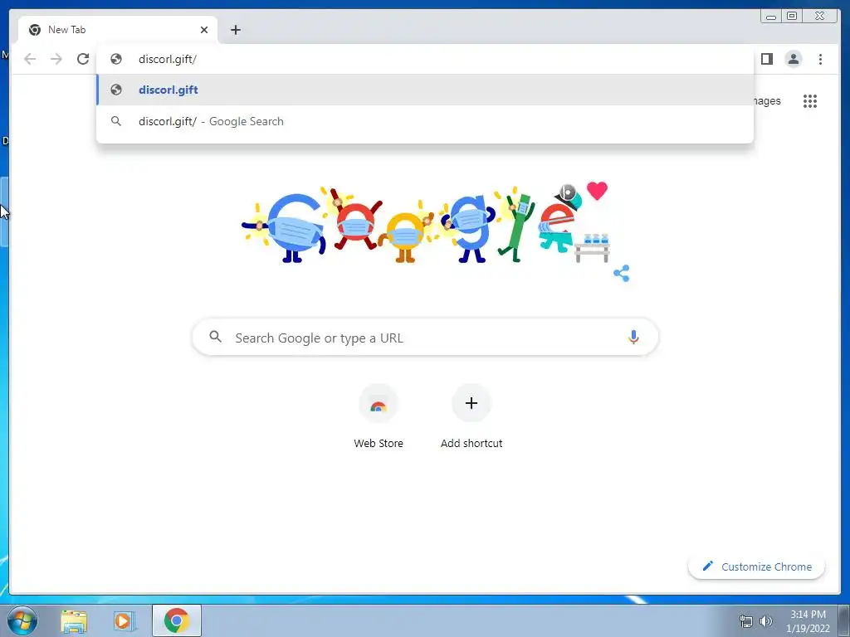Image resolution: width=850 pixels, height=637 pixels.
Task: Start voice search with the microphone icon
Action: coord(633,337)
